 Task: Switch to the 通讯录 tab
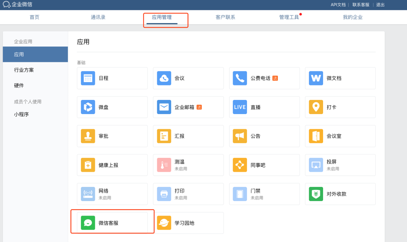(x=98, y=17)
